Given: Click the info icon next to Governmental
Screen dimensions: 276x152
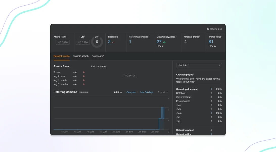Looking at the screenshot, I should pyautogui.click(x=192, y=97).
